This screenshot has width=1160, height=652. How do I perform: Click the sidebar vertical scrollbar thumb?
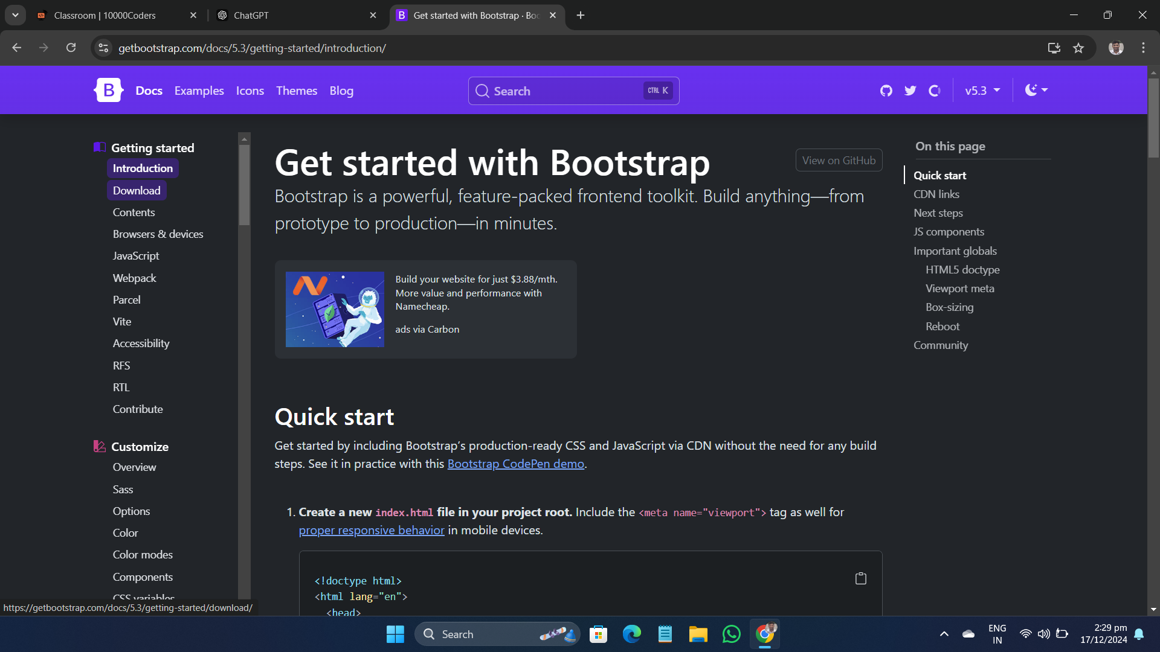[x=244, y=184]
